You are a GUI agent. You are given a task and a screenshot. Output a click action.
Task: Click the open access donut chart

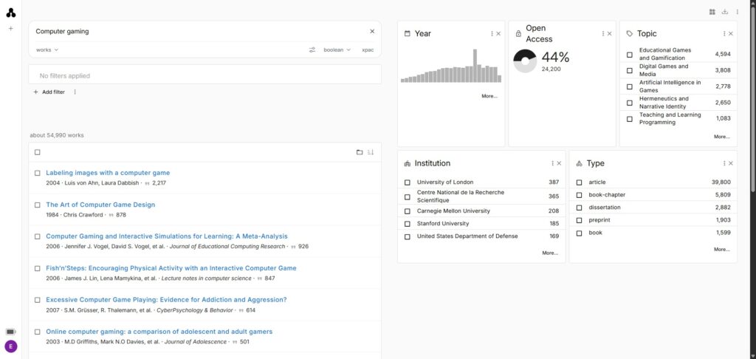pyautogui.click(x=525, y=61)
